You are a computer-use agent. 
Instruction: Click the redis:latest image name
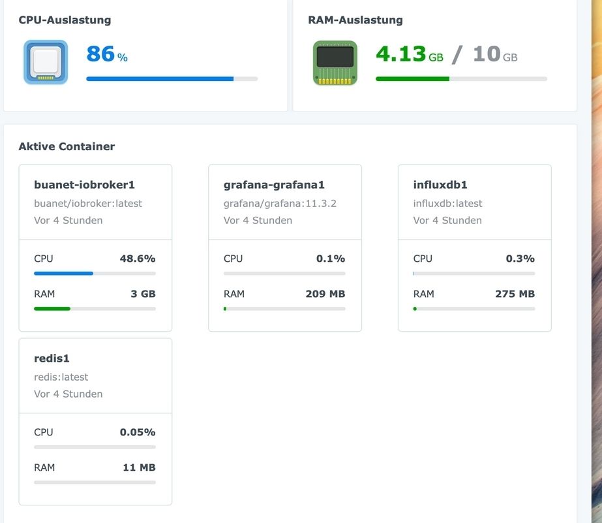click(x=61, y=377)
